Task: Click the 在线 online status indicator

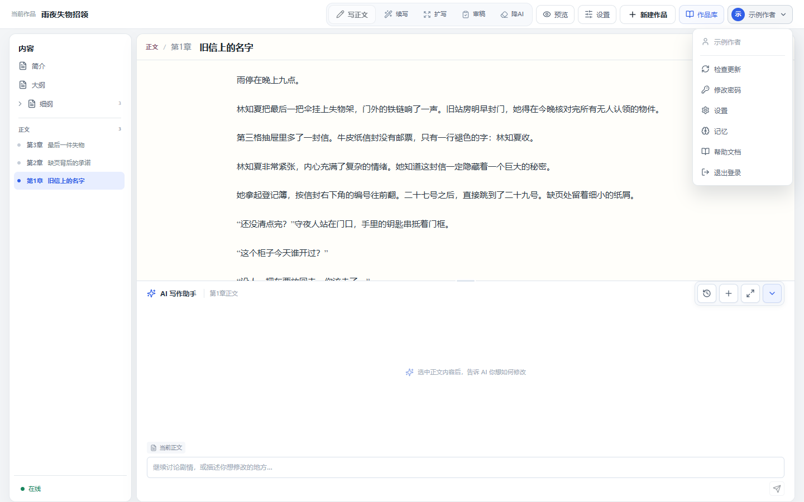Action: [31, 489]
